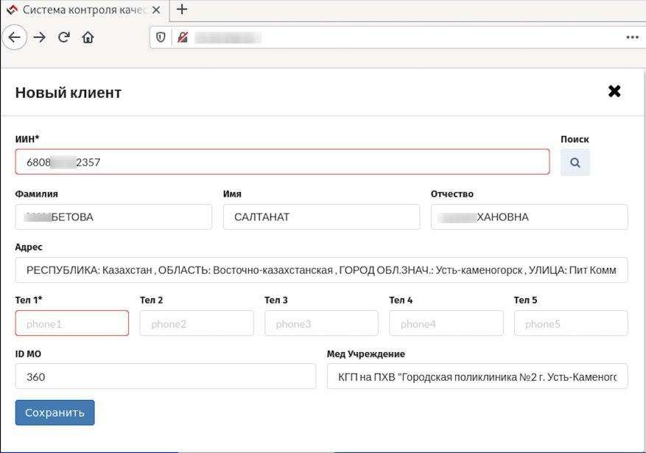Click the Тел 4 label
Image resolution: width=646 pixels, height=453 pixels.
tap(401, 300)
